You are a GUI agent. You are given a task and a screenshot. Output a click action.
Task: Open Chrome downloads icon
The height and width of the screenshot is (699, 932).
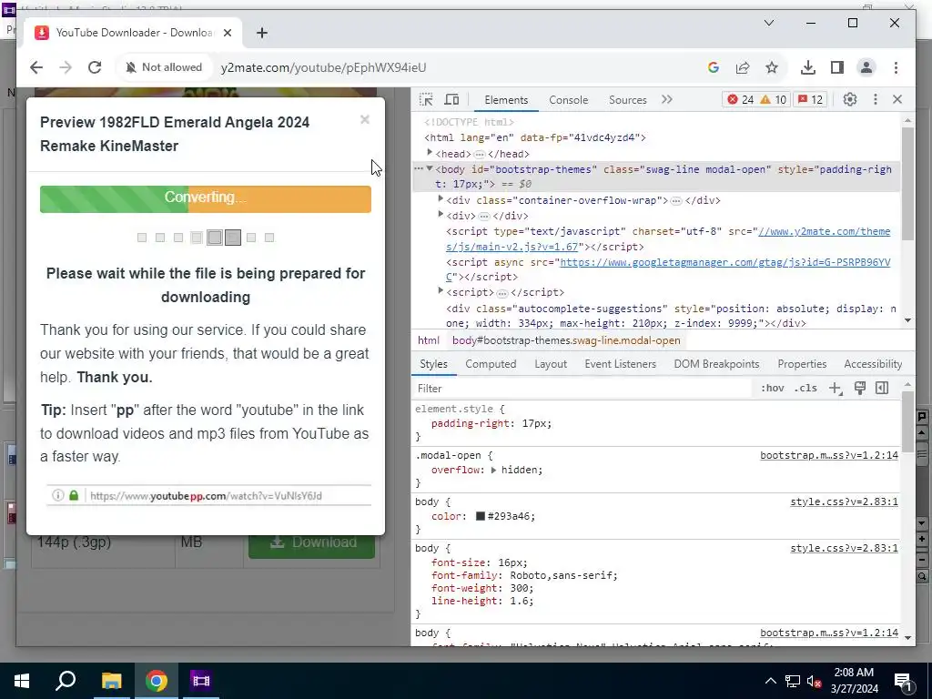click(x=808, y=67)
